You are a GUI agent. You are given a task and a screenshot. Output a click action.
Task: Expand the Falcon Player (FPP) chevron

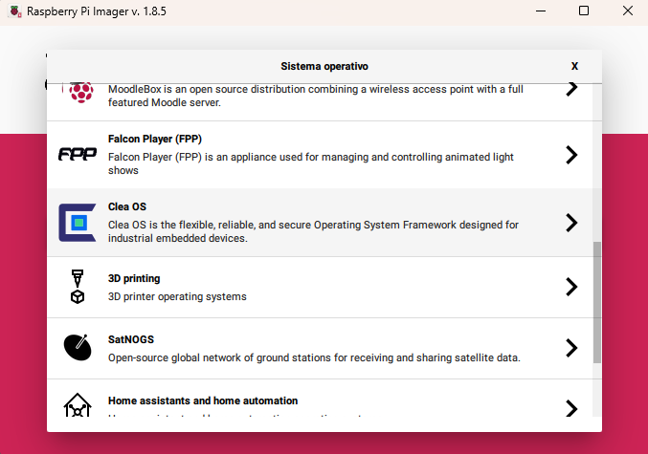tap(571, 155)
